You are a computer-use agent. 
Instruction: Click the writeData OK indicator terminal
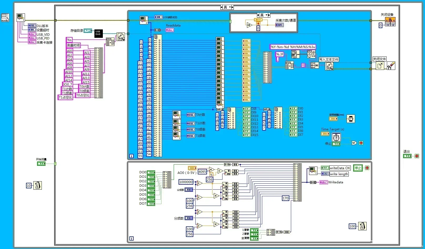325,168
